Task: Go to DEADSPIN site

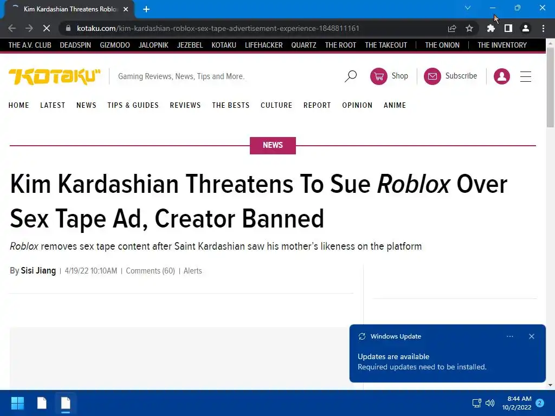Action: click(x=75, y=45)
